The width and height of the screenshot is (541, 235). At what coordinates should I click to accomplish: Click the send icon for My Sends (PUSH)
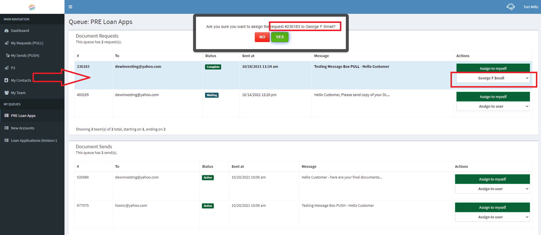click(x=8, y=56)
